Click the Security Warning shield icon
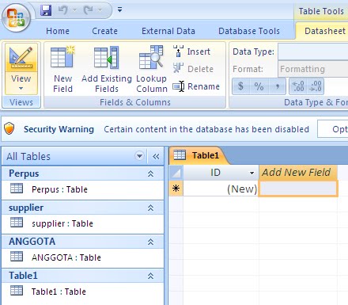348x305 pixels. click(9, 129)
